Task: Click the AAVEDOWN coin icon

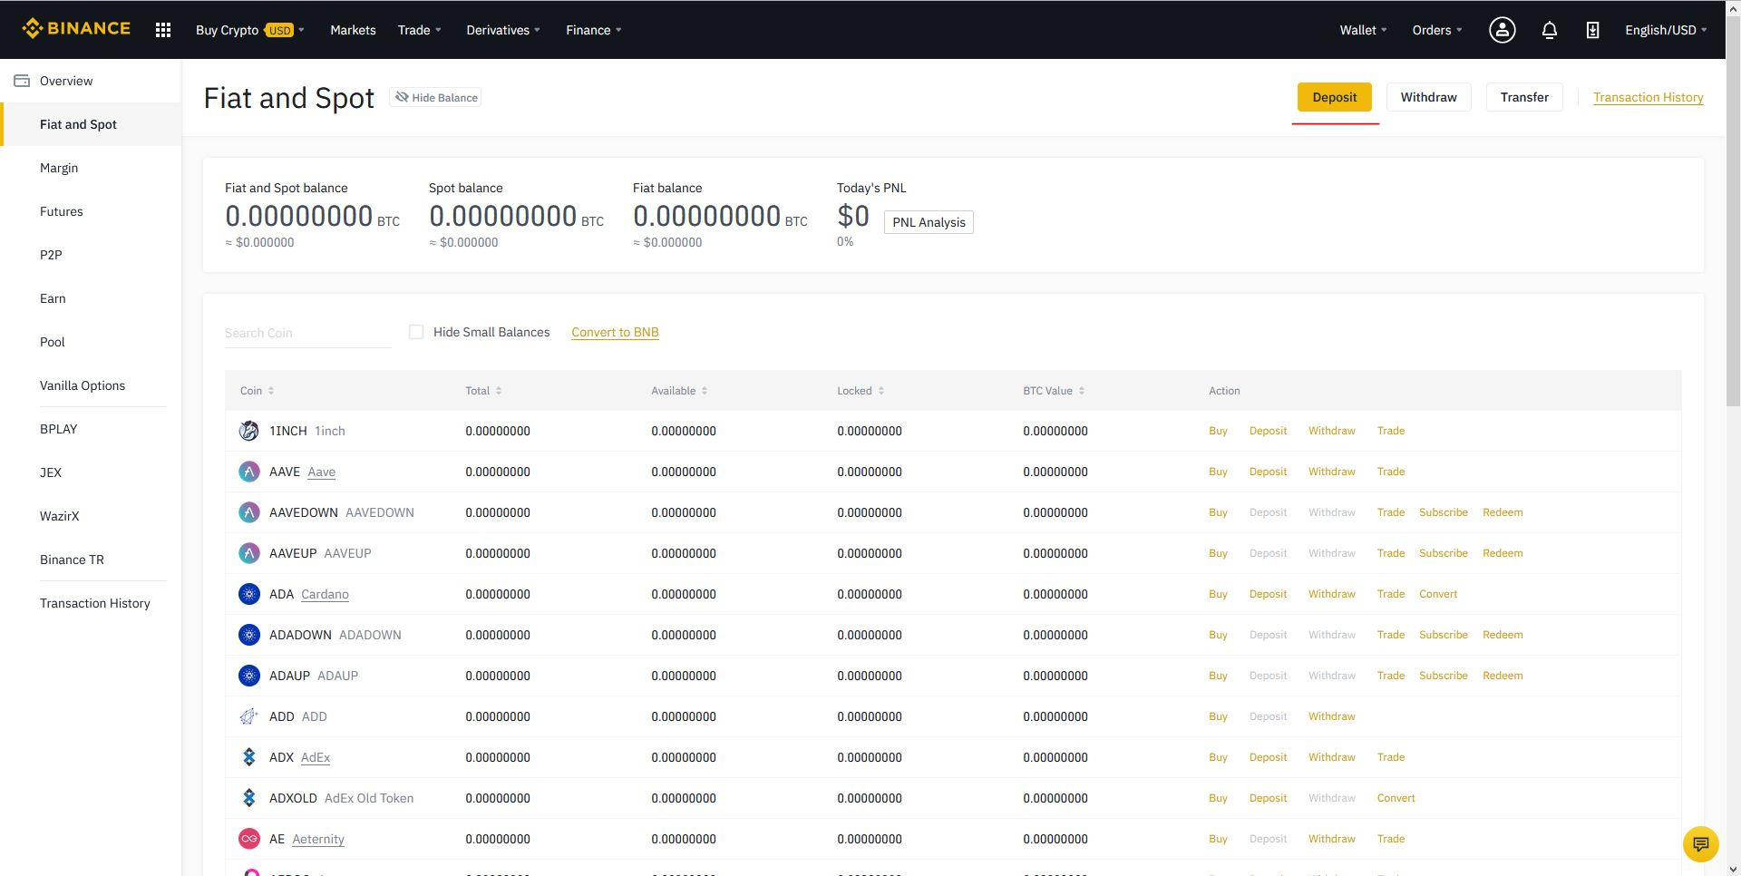Action: 248,512
